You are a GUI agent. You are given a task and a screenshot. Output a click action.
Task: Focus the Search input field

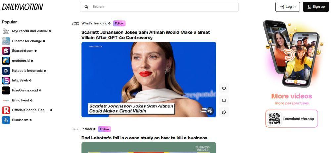[x=159, y=7]
